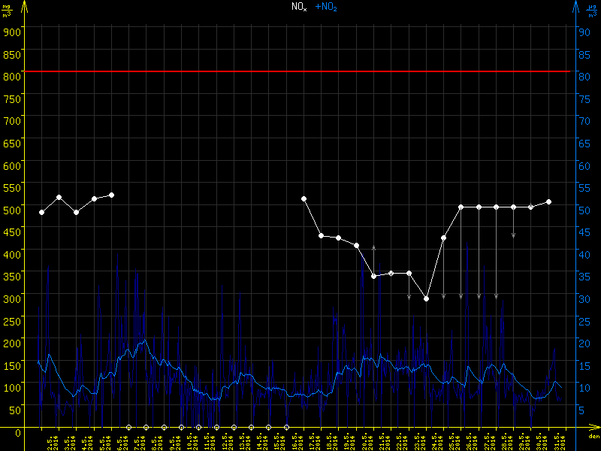Click the 31.5.2014 date label
Image resolution: width=601 pixels, height=451 pixels.
click(x=558, y=441)
